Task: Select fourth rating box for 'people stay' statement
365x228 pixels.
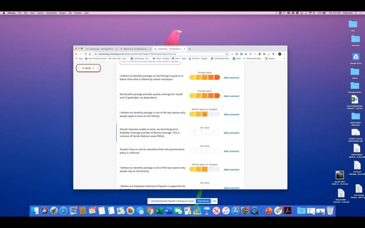Action: [211, 169]
